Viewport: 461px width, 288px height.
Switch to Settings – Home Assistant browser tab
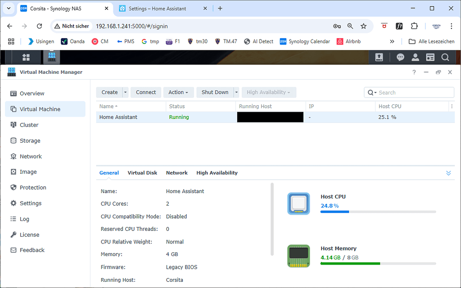click(163, 9)
